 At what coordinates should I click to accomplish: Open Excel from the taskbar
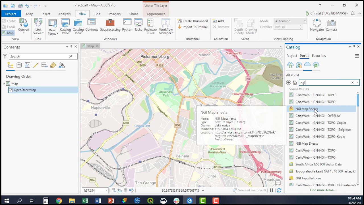85,201
